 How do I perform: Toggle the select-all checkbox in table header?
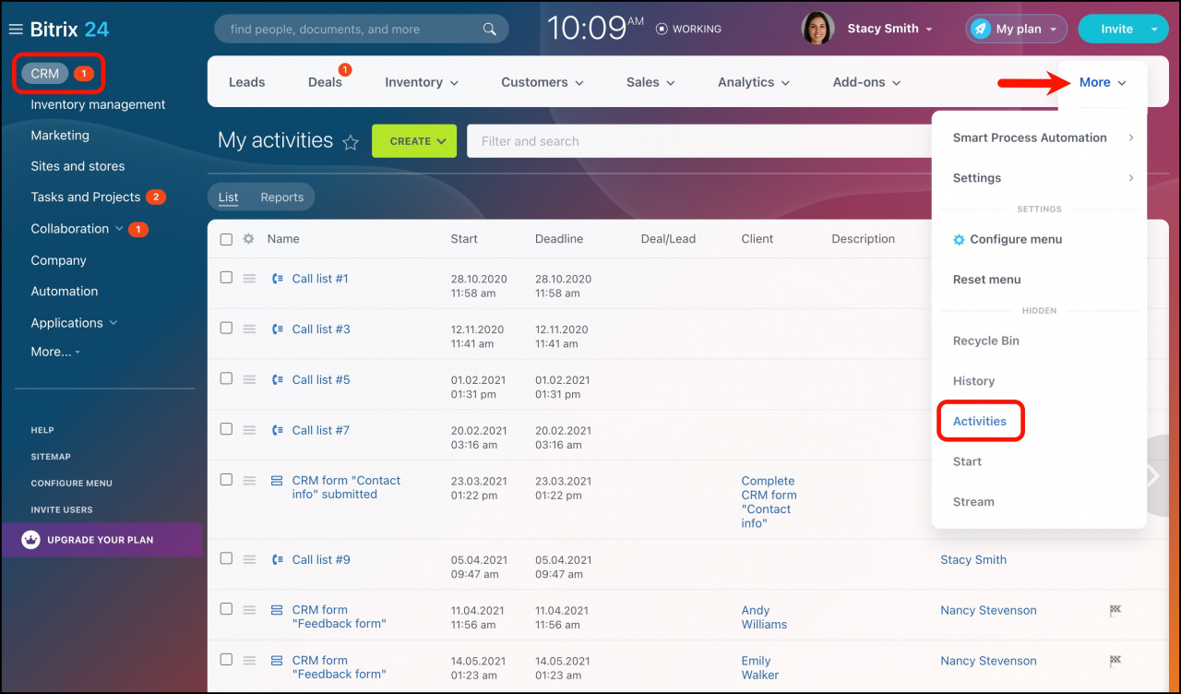click(x=226, y=239)
